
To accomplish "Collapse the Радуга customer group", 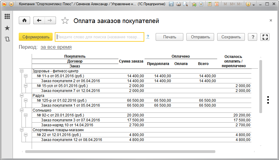I will pos(22,95).
